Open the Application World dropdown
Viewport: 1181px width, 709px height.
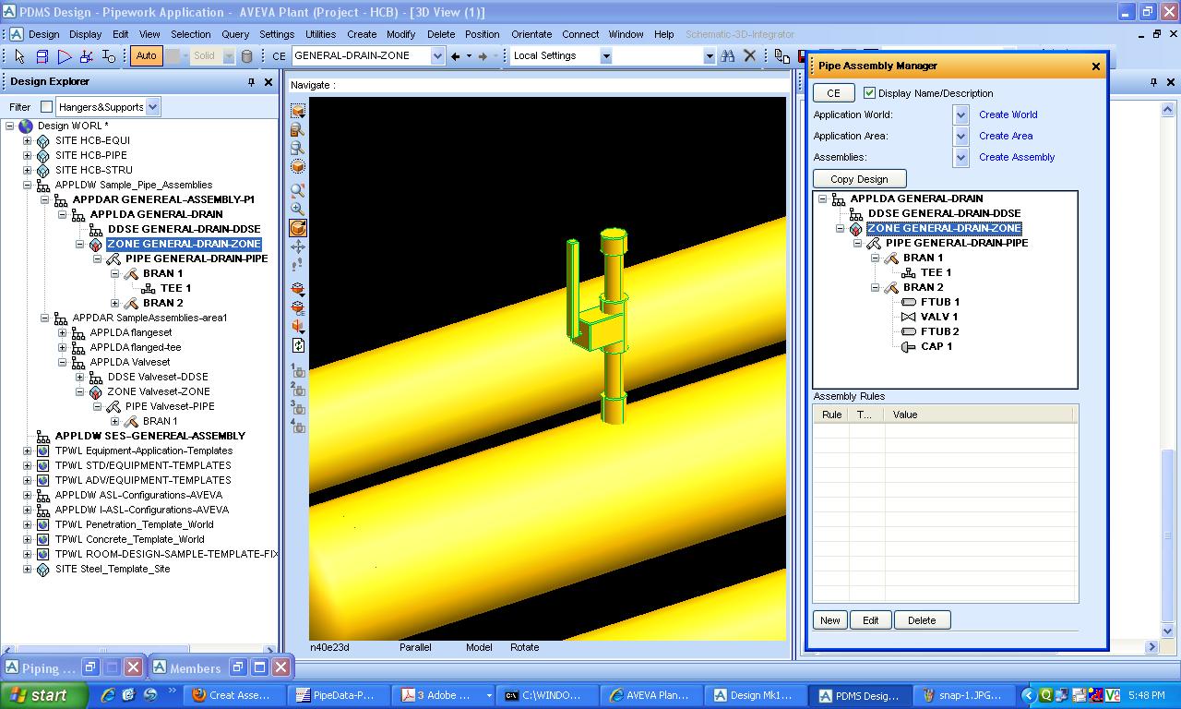click(x=961, y=114)
